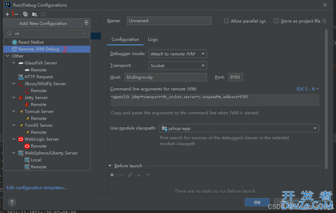Switch to the Configuration tab
Image resolution: width=336 pixels, height=213 pixels.
coord(126,39)
